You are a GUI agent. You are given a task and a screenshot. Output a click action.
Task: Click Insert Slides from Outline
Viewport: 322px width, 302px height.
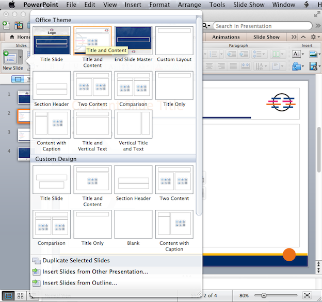pyautogui.click(x=79, y=282)
